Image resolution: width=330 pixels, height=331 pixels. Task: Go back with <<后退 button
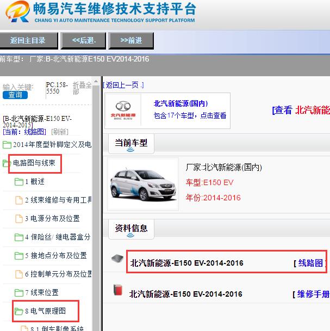click(x=84, y=40)
